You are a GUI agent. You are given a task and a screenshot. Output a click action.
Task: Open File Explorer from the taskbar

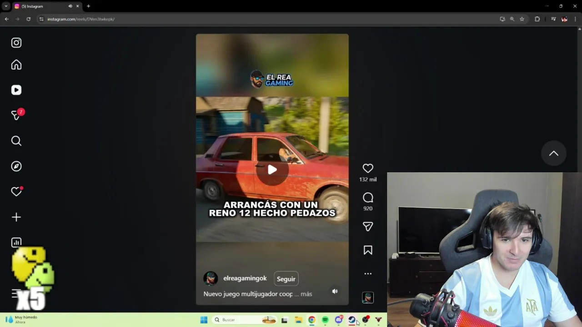pyautogui.click(x=298, y=320)
